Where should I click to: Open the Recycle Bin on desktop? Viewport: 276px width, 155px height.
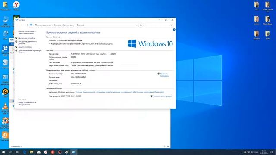(5, 63)
